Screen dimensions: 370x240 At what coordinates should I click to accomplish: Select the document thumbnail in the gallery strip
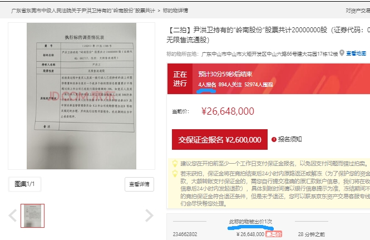click(x=33, y=215)
